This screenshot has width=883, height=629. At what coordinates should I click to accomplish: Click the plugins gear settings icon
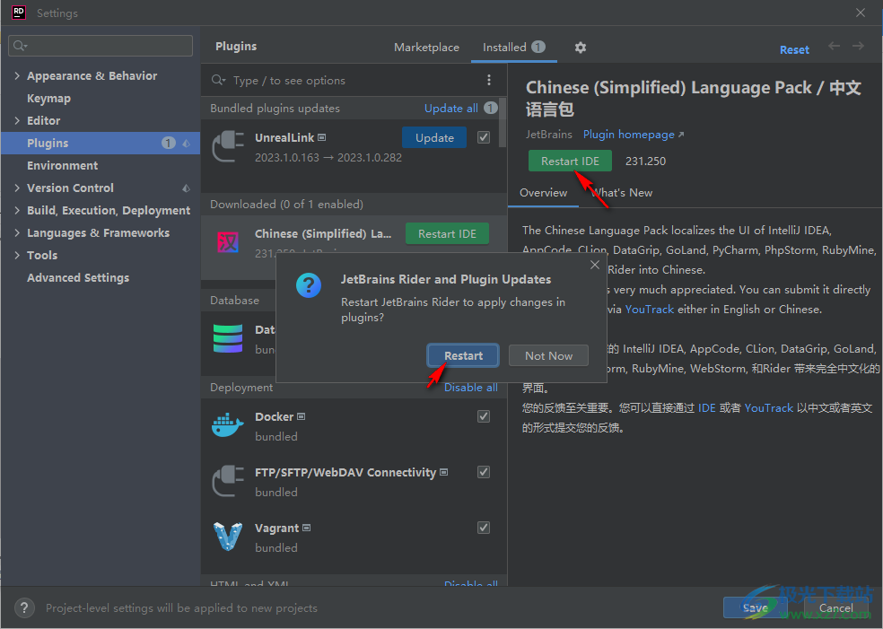click(581, 48)
